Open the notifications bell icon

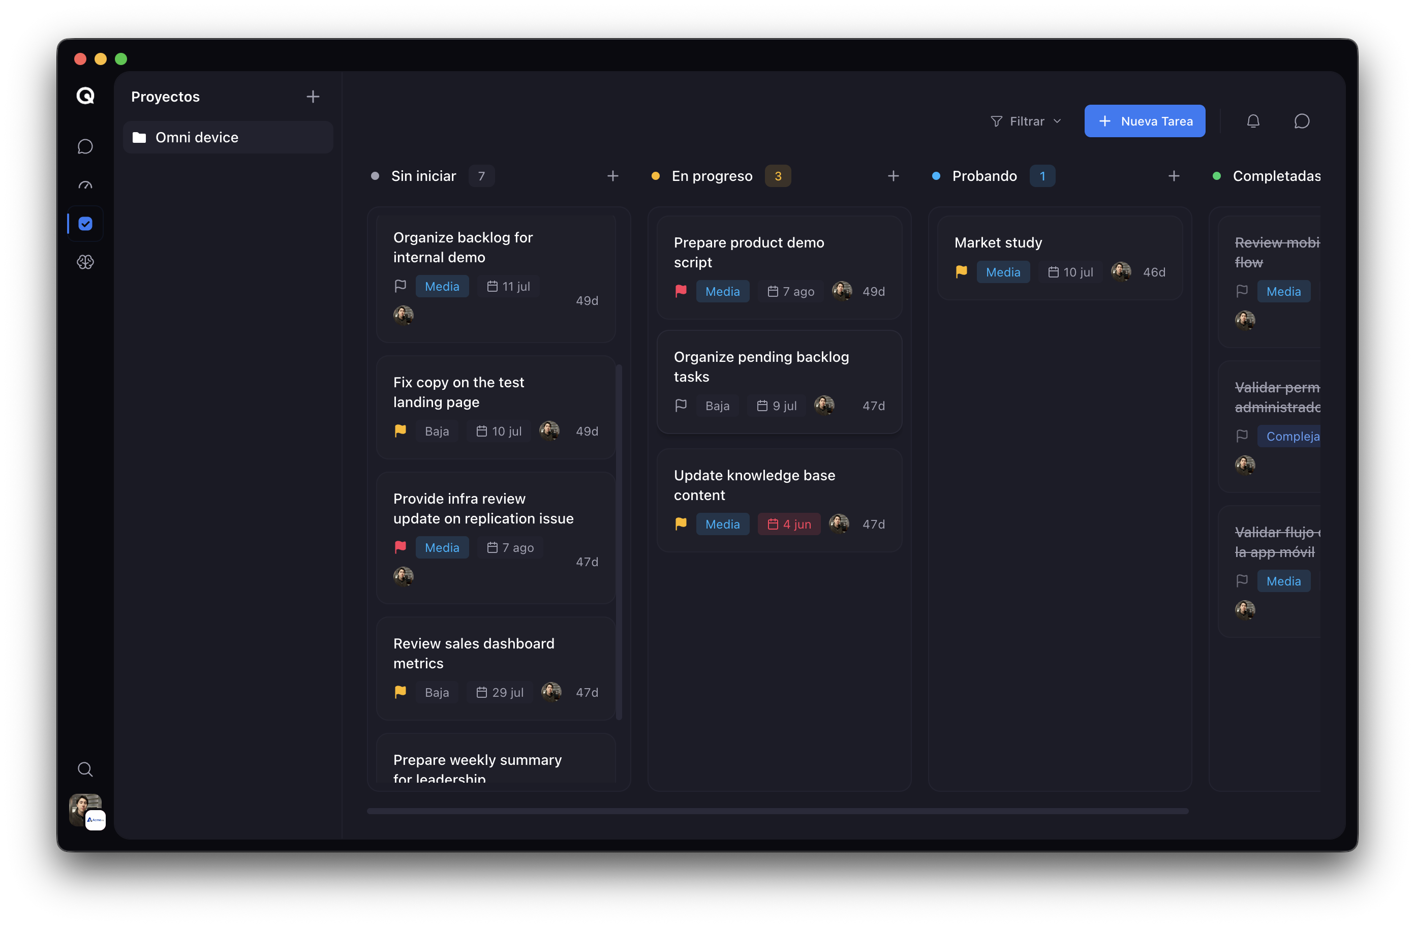pyautogui.click(x=1253, y=121)
